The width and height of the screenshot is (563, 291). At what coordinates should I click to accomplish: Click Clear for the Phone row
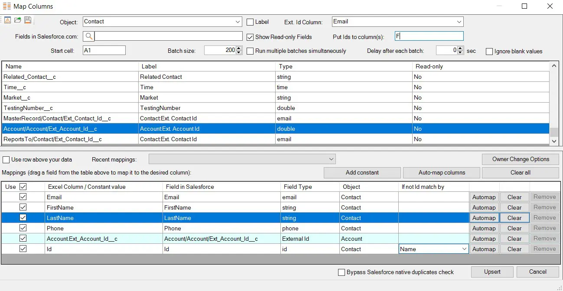click(x=514, y=228)
